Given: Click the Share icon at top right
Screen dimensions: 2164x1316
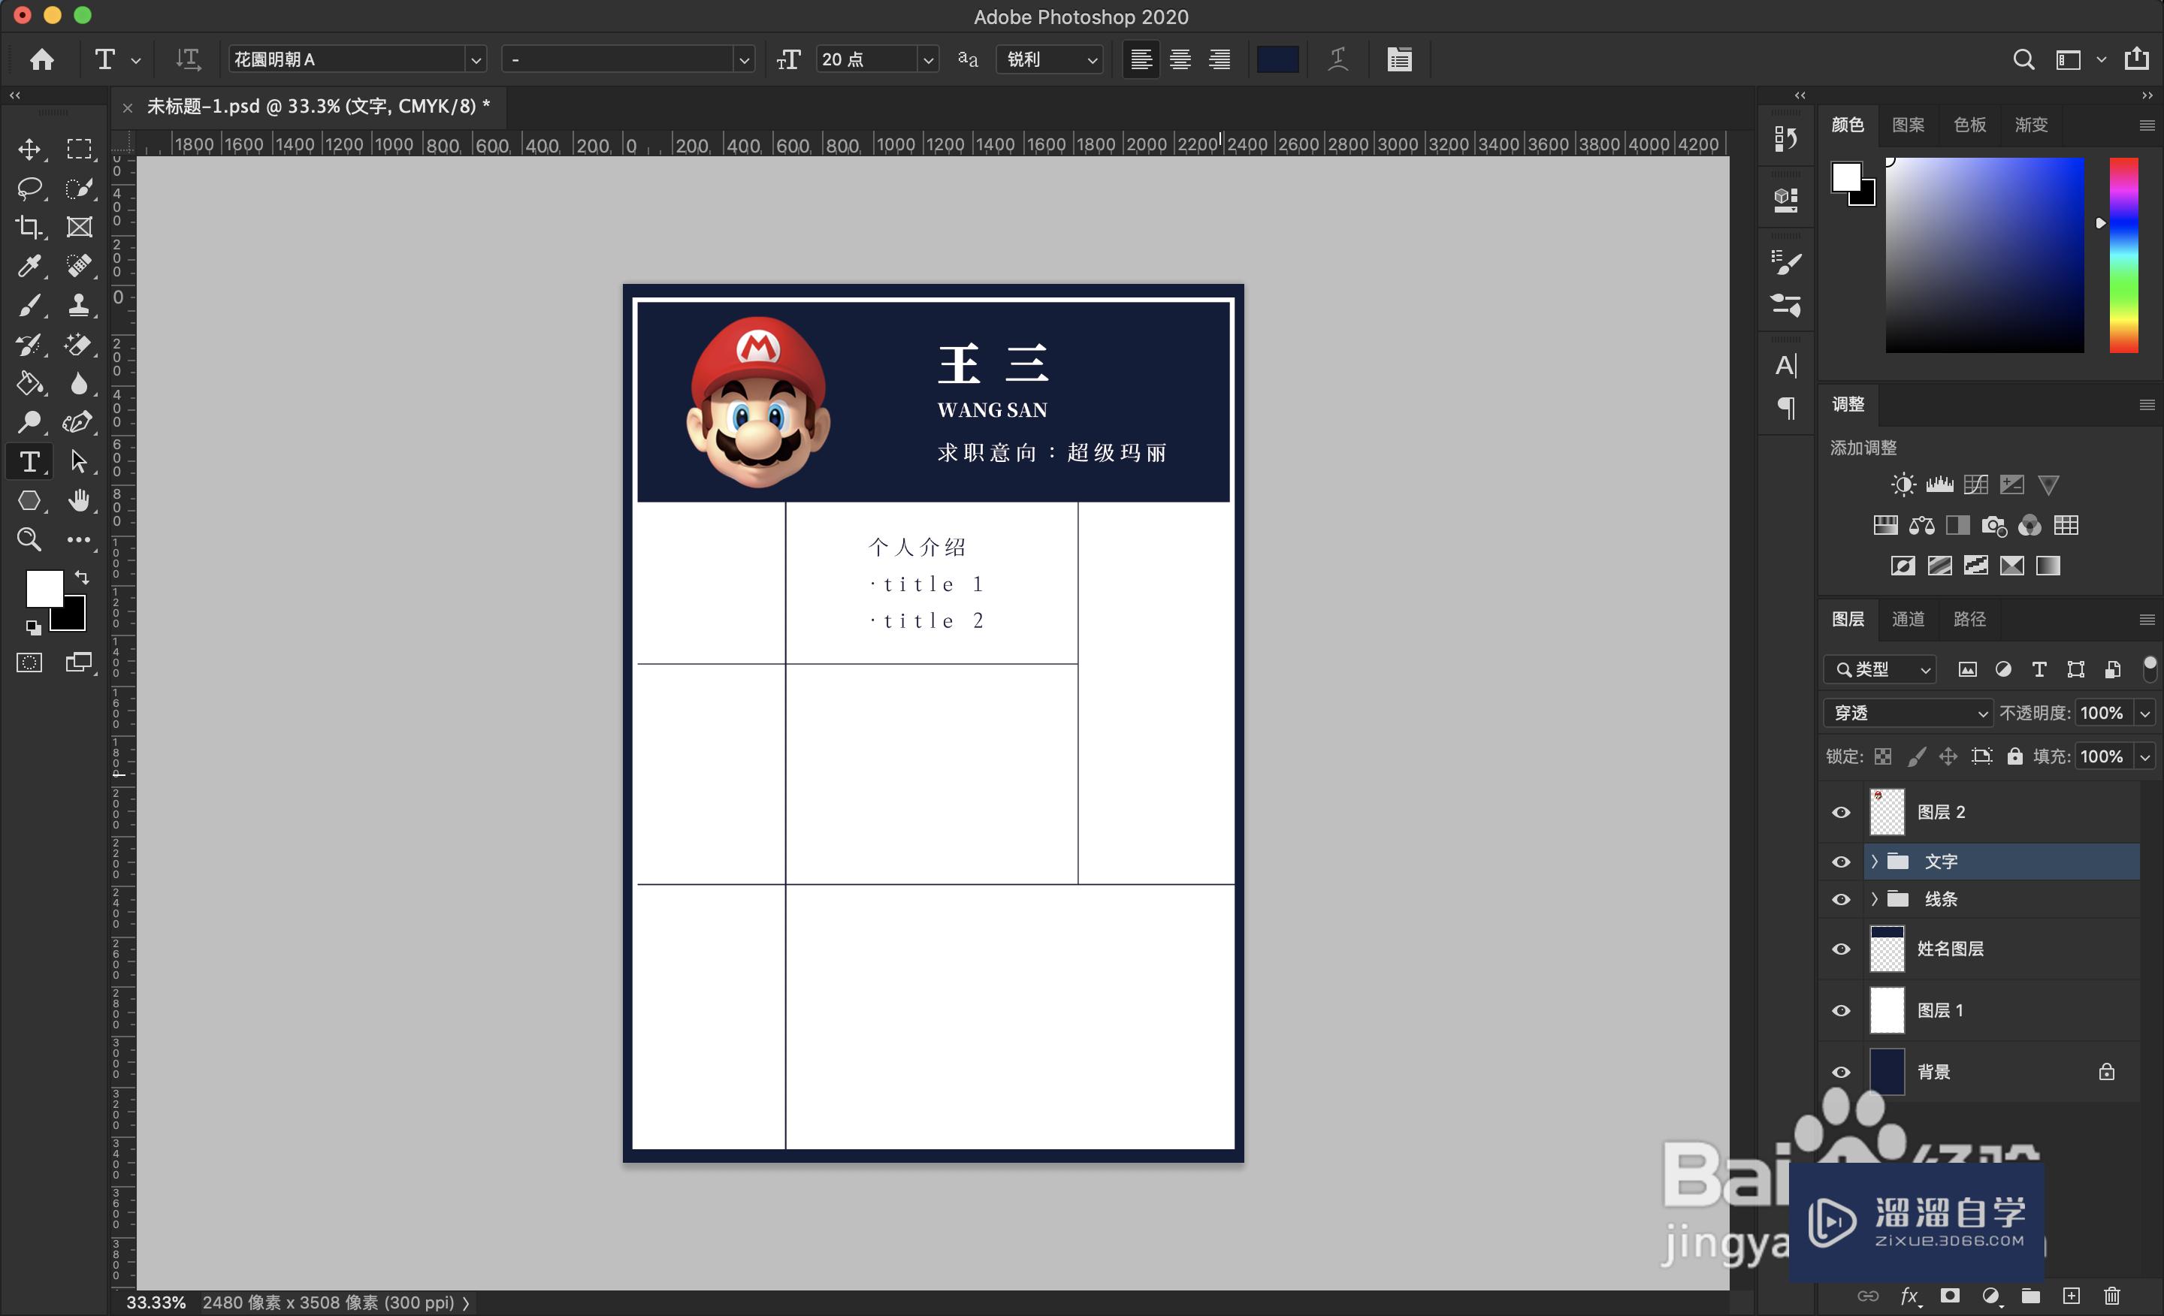Looking at the screenshot, I should click(2136, 59).
